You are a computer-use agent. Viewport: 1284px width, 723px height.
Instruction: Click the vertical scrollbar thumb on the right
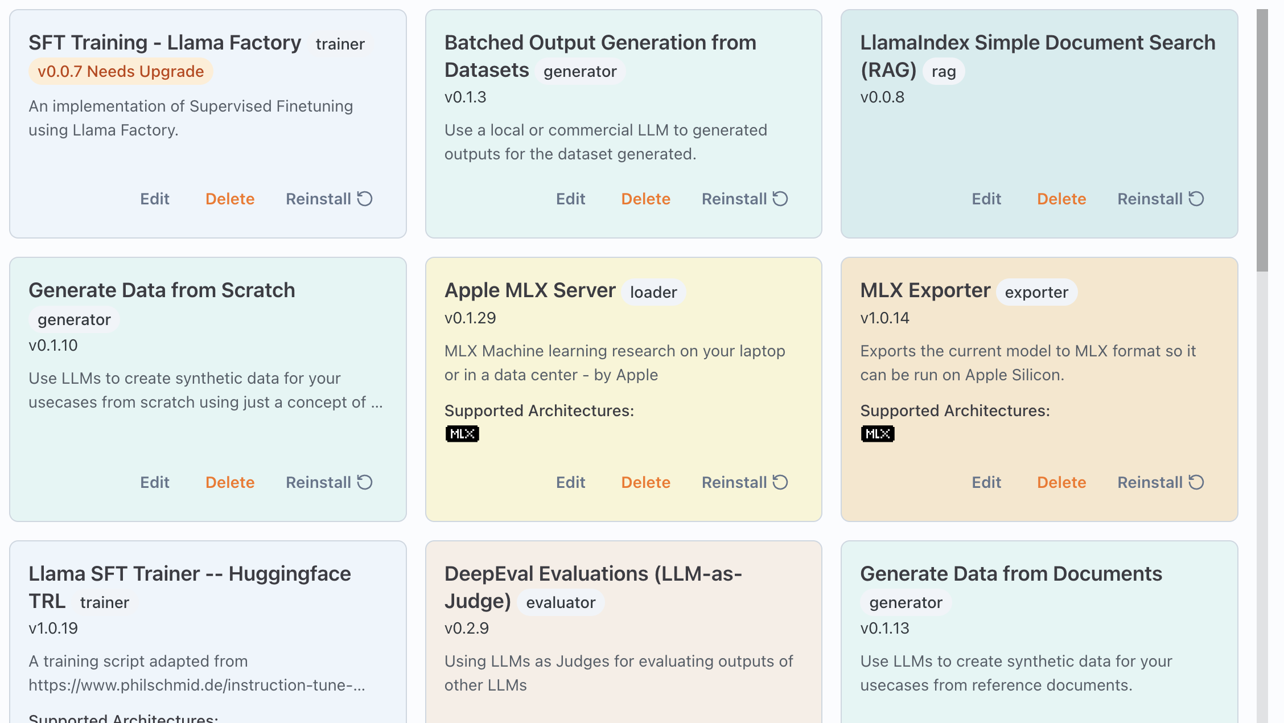coord(1262,139)
